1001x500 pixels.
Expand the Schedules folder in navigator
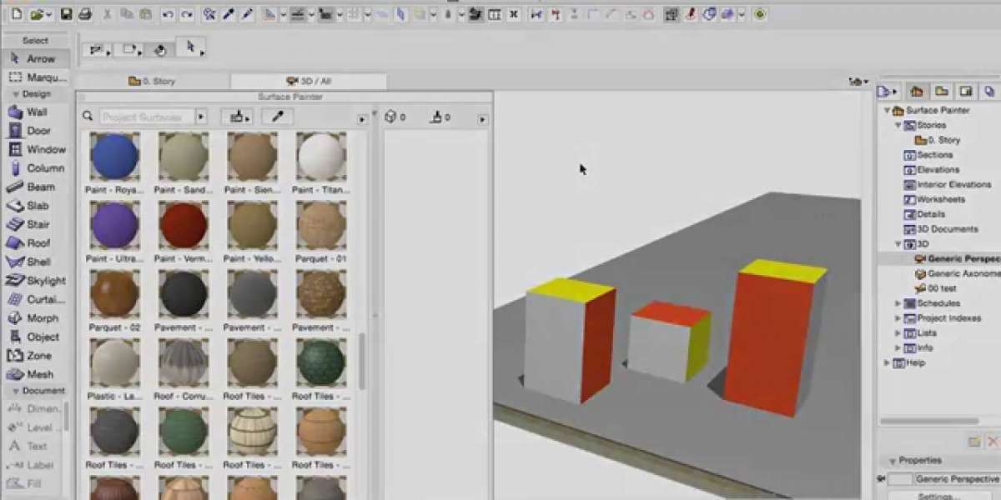(898, 303)
